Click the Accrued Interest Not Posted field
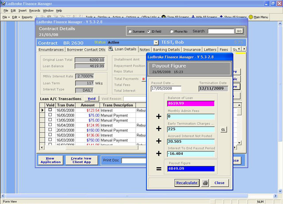The image size is (283, 204). [191, 142]
